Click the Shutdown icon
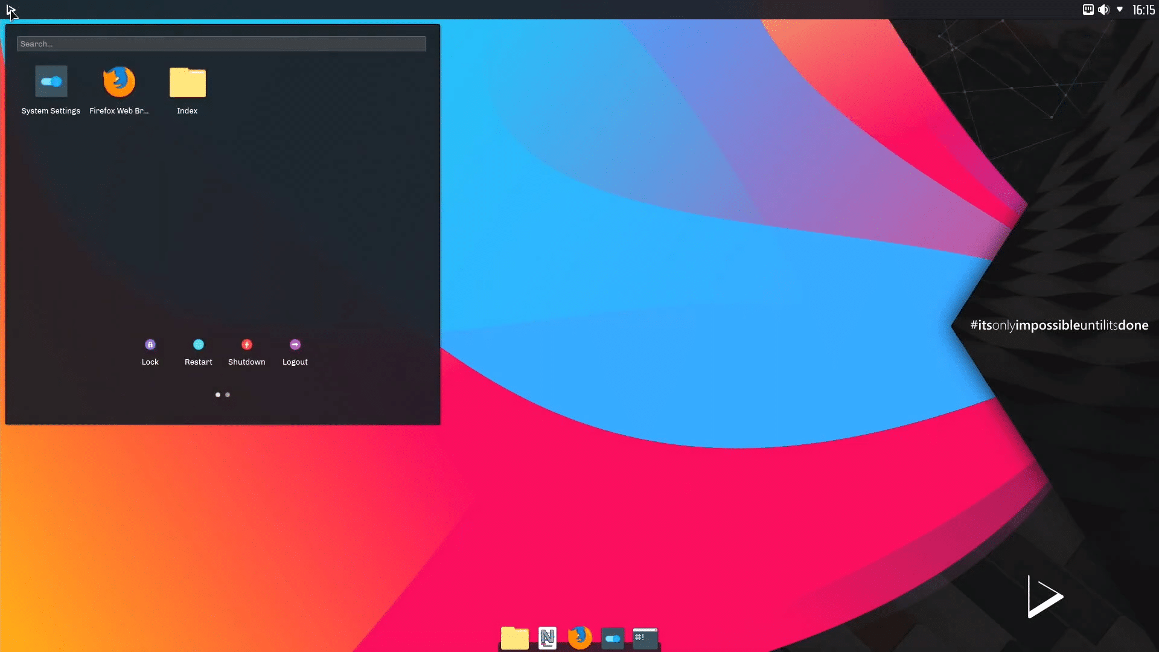The height and width of the screenshot is (652, 1159). pyautogui.click(x=247, y=345)
